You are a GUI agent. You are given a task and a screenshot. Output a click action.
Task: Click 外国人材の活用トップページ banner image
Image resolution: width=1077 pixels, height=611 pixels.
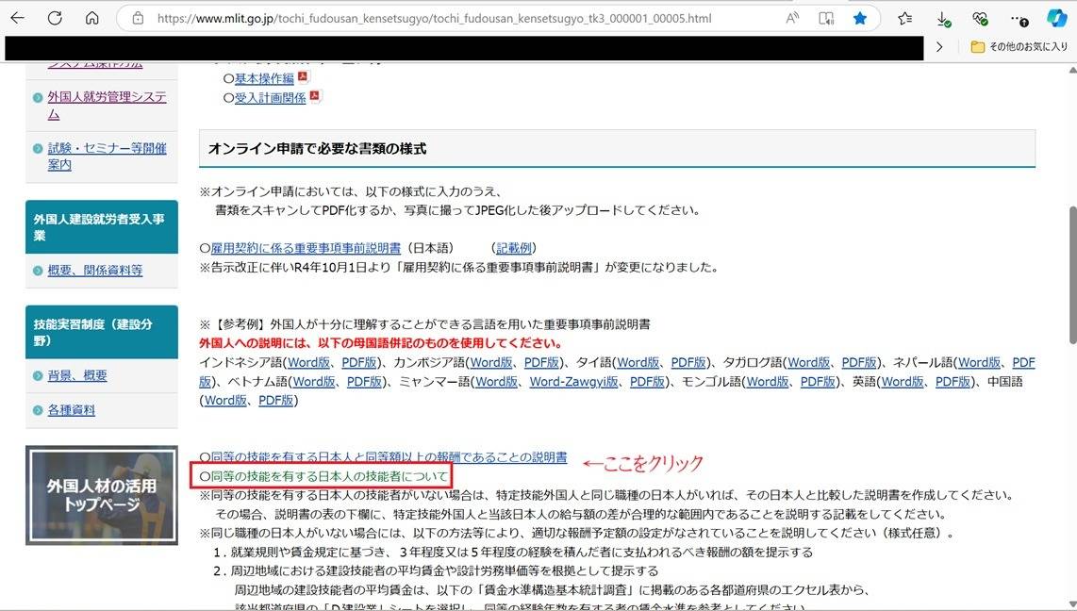pos(102,494)
